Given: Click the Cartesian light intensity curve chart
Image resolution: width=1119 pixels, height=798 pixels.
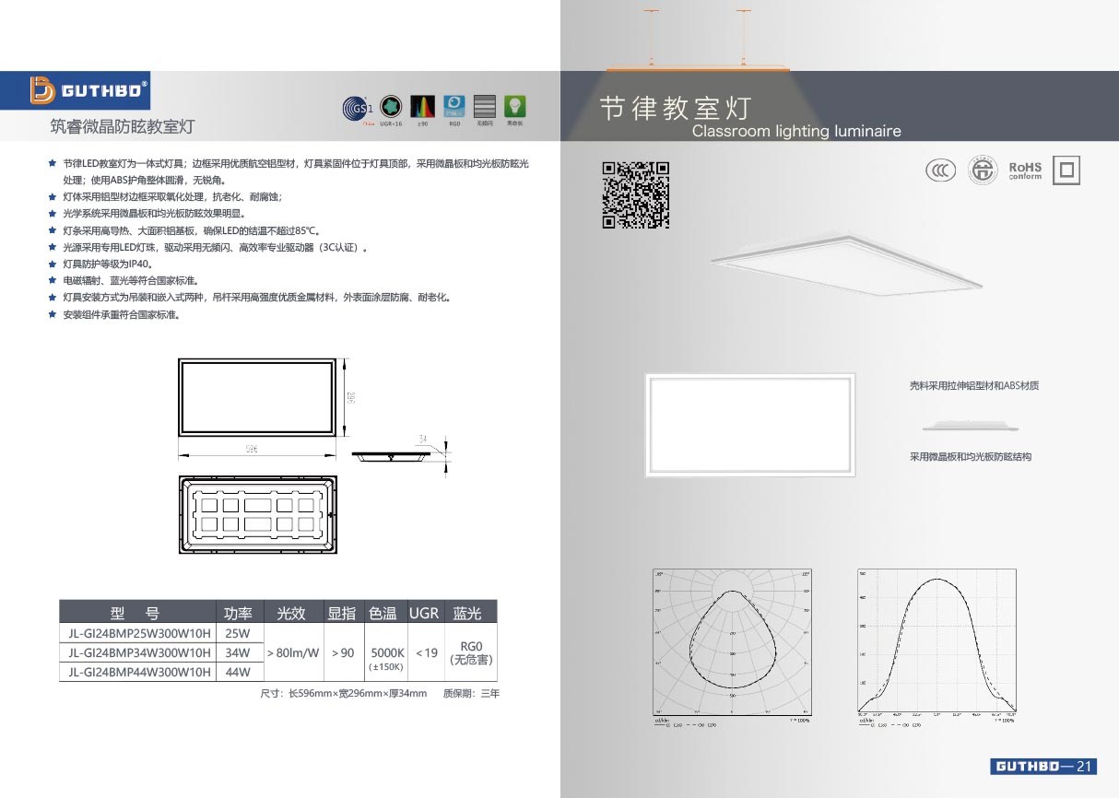Looking at the screenshot, I should point(936,642).
